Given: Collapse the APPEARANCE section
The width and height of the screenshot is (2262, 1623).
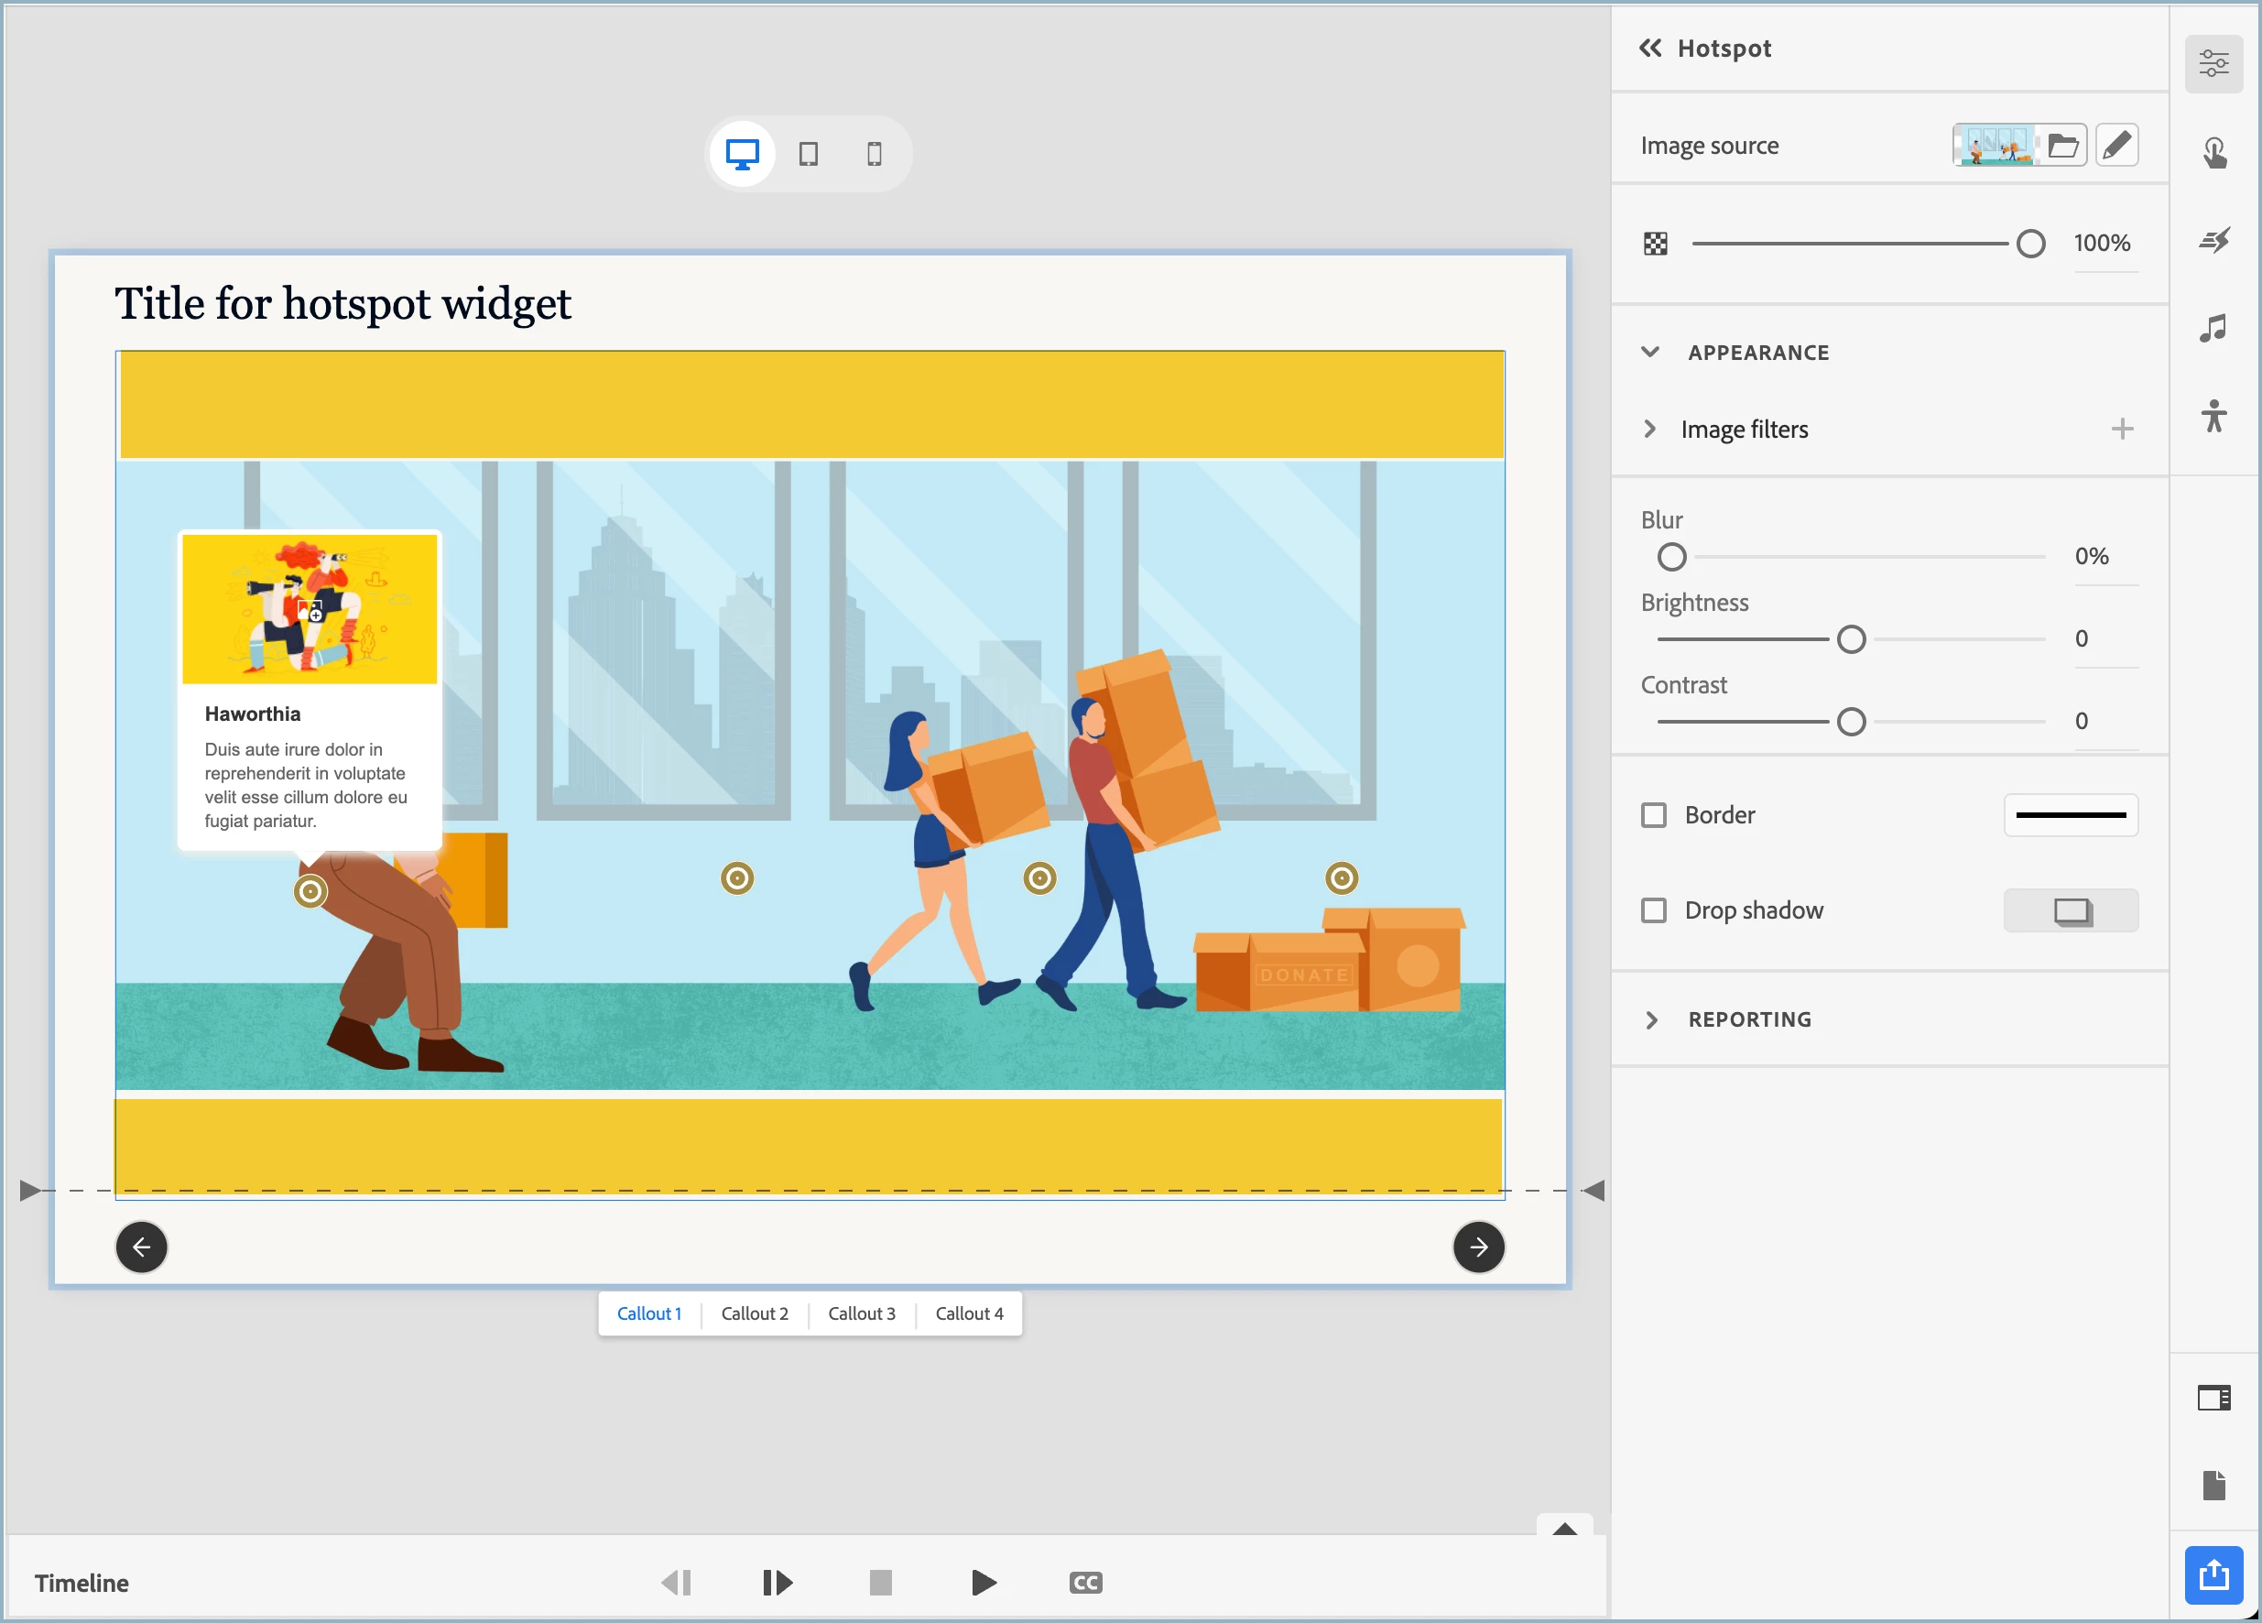Looking at the screenshot, I should coord(1650,352).
